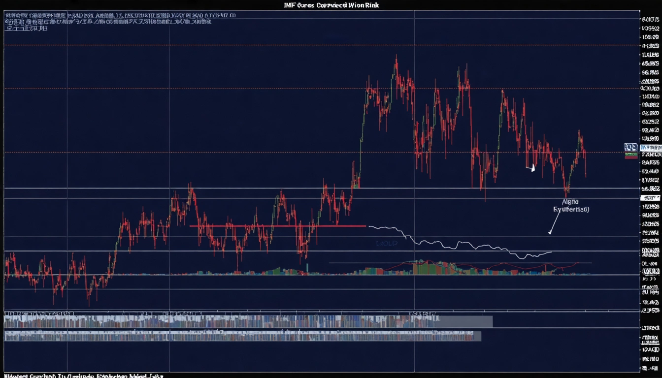The height and width of the screenshot is (378, 662).
Task: Select the arrowhead below the Algita annotation
Action: pyautogui.click(x=550, y=232)
